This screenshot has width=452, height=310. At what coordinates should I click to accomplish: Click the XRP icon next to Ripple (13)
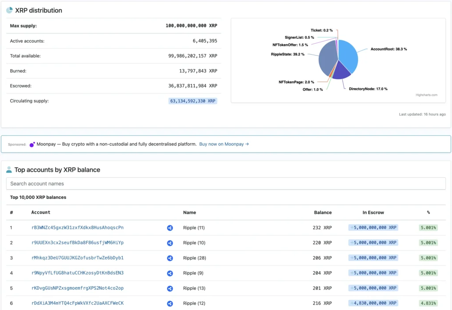(170, 288)
